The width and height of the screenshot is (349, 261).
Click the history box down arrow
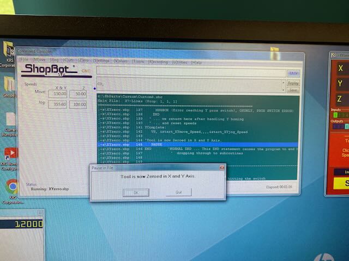pos(284,90)
